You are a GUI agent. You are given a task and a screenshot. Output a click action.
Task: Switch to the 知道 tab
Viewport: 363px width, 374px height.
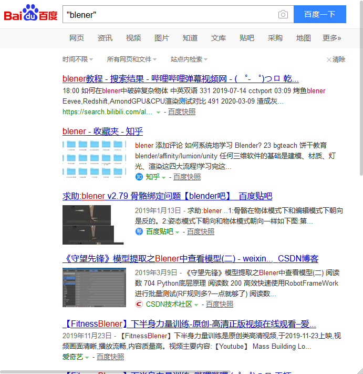point(190,38)
